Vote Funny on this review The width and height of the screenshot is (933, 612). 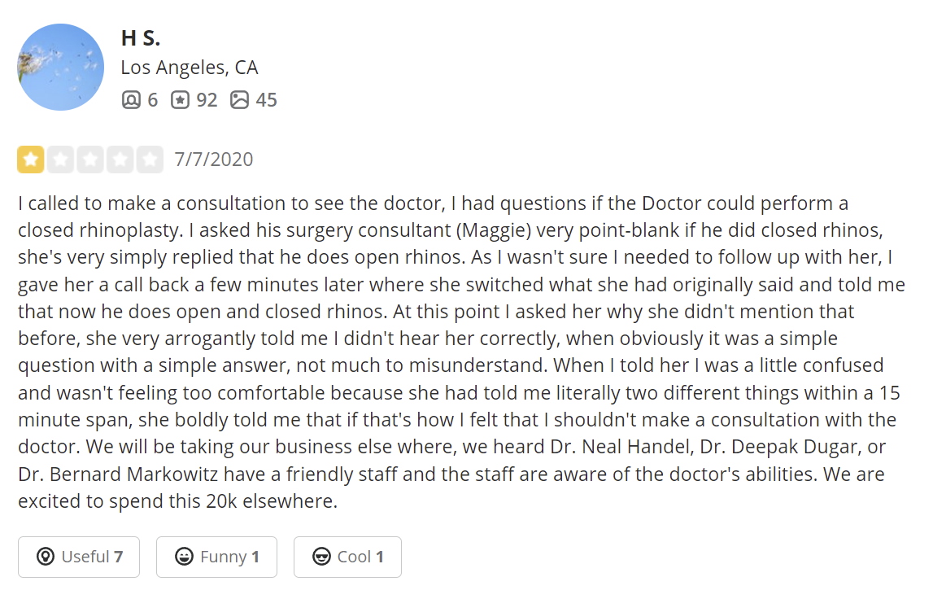pyautogui.click(x=216, y=557)
